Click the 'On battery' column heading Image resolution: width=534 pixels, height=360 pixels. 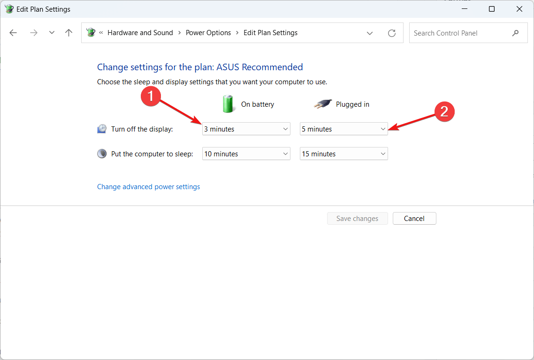[x=258, y=104]
